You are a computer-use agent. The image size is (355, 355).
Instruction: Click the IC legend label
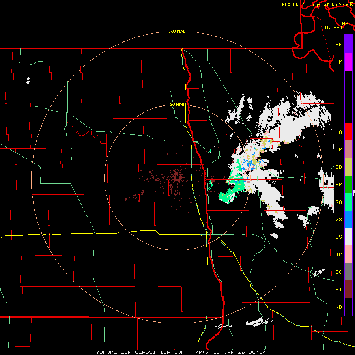pos(338,255)
